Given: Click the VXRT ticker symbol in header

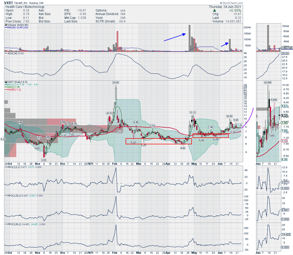Looking at the screenshot, I should click(x=9, y=3).
